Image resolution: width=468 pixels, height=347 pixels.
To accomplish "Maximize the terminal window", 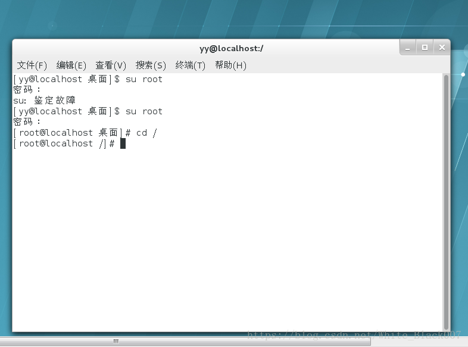I will coord(425,48).
